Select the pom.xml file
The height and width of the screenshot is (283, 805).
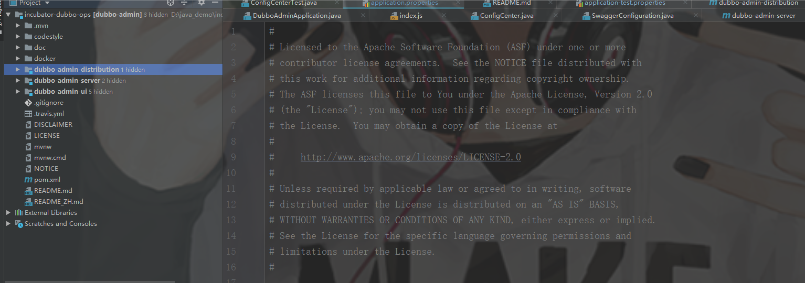click(47, 179)
